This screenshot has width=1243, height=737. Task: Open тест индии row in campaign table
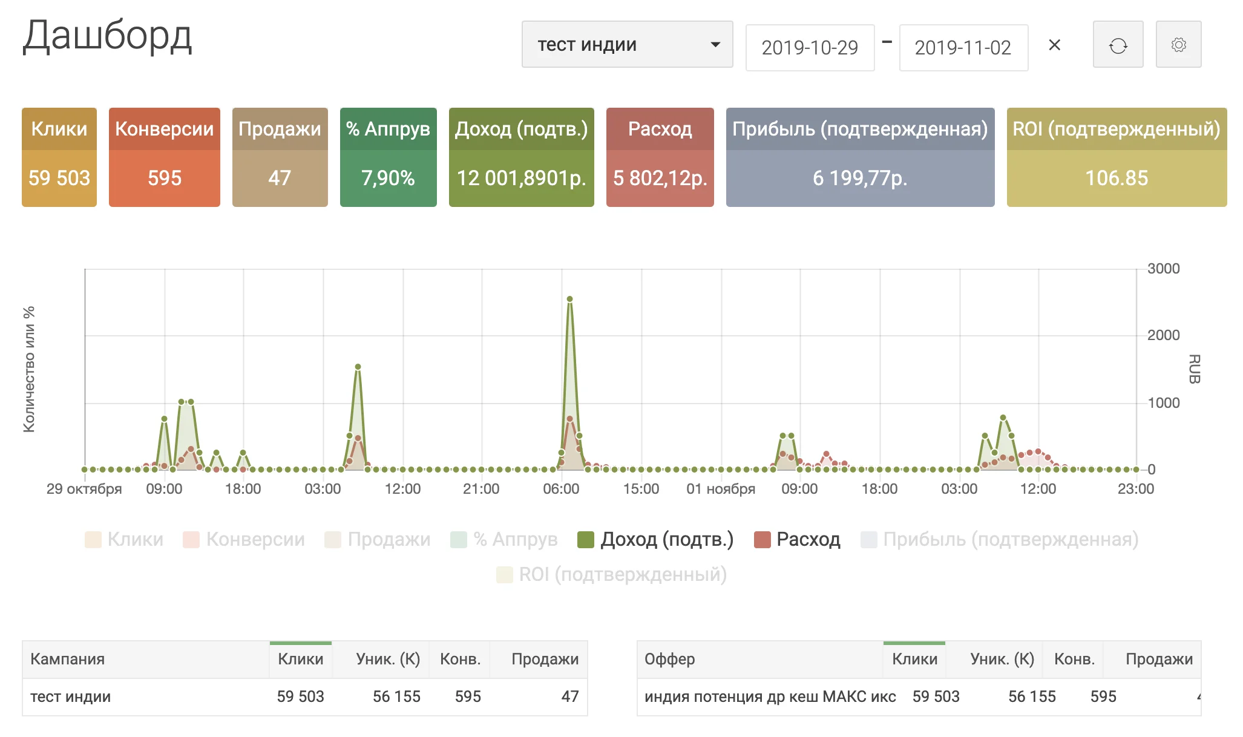tap(304, 696)
